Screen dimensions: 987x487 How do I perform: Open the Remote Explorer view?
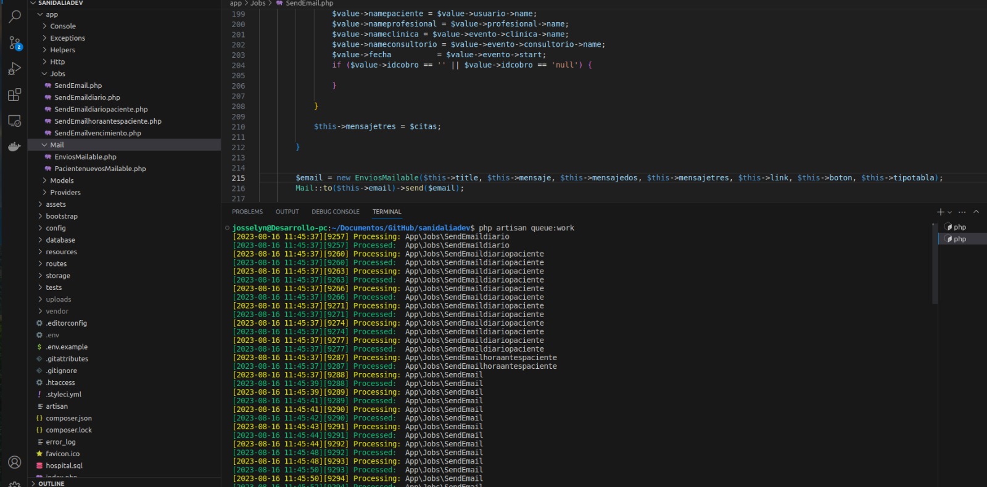[15, 121]
